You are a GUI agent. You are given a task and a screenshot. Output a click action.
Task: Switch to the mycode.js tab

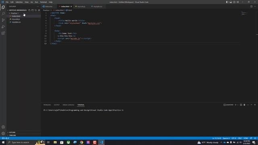click(81, 6)
